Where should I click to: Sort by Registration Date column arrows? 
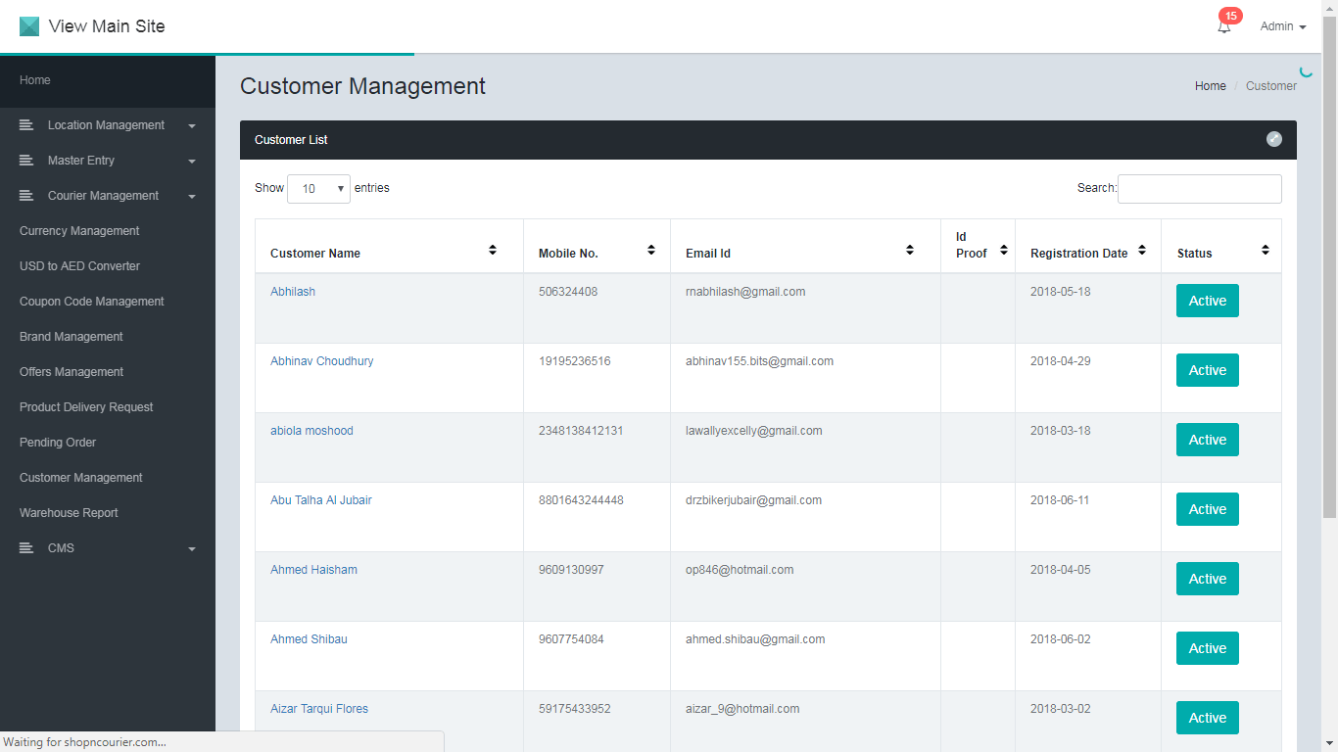pos(1142,251)
